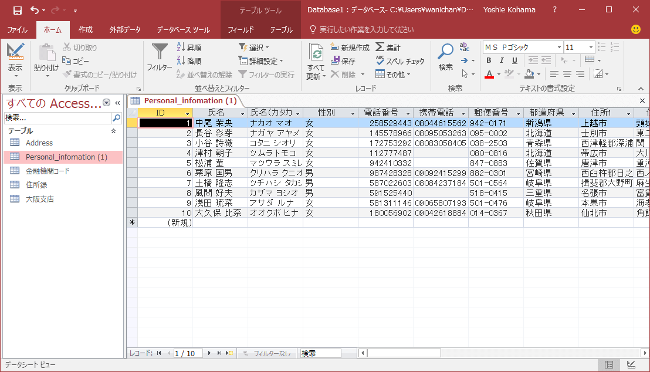The width and height of the screenshot is (650, 372).
Task: Click the record search box at bottom
Action: point(320,353)
